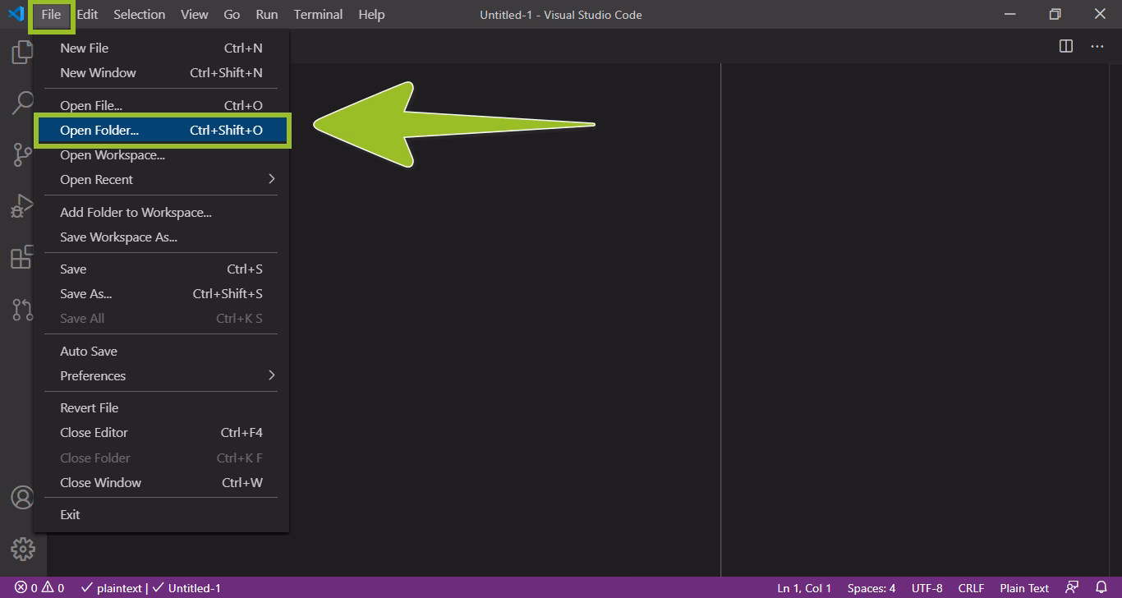This screenshot has height=598, width=1122.
Task: Change indentation via Spaces: 4
Action: tap(871, 587)
